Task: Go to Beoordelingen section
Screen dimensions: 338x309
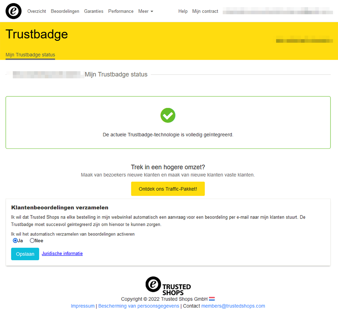Action: pos(65,11)
